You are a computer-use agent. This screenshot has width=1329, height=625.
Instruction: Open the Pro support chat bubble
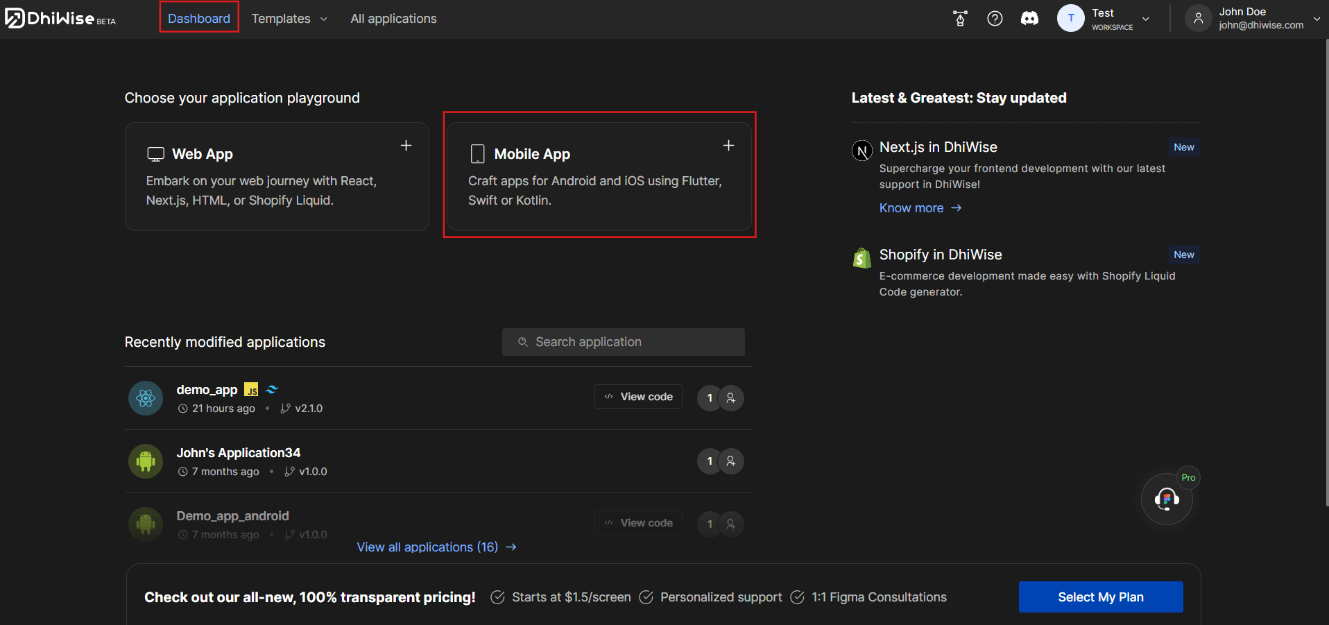point(1166,499)
